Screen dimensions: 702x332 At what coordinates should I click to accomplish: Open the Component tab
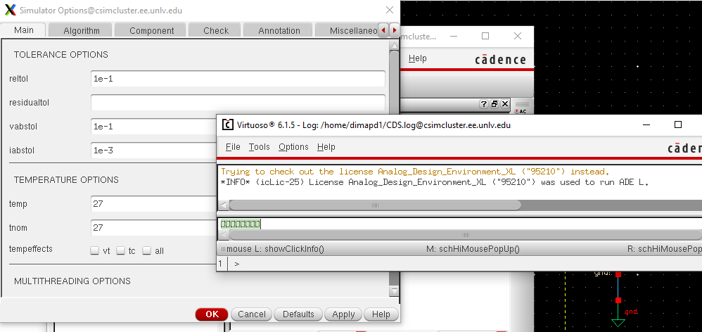pos(151,31)
